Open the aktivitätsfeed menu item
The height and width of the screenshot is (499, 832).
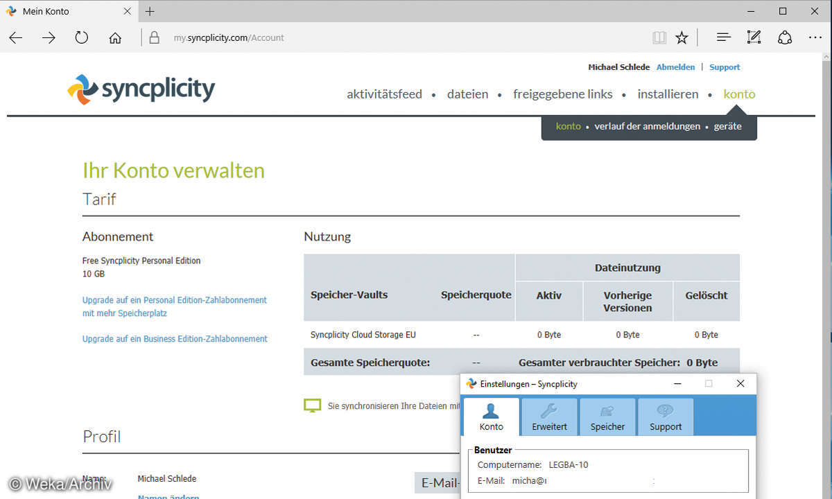pos(384,94)
